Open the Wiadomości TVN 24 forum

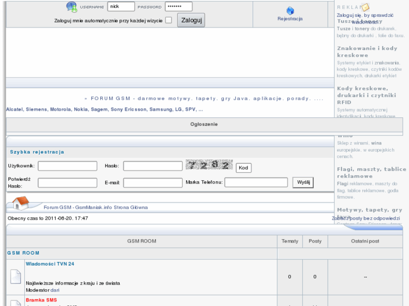point(50,264)
